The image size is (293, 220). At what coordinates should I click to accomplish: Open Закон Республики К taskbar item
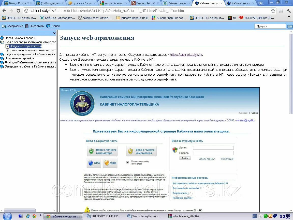click(x=144, y=216)
